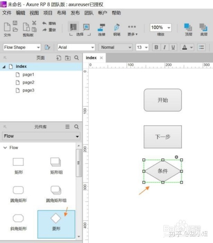The height and width of the screenshot is (243, 213).
Task: Close the index tab
Action: (x=101, y=58)
